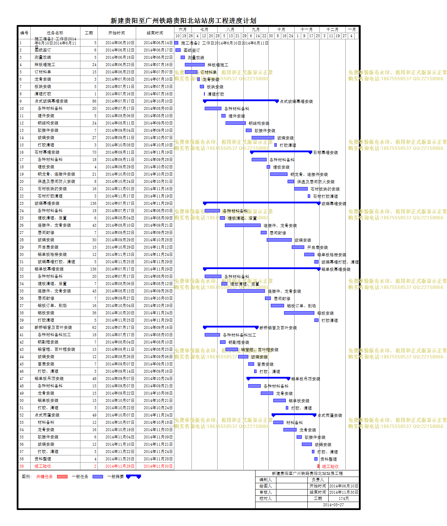
Task: Click 铝单板安装 in the task name column
Action: (x=48, y=400)
